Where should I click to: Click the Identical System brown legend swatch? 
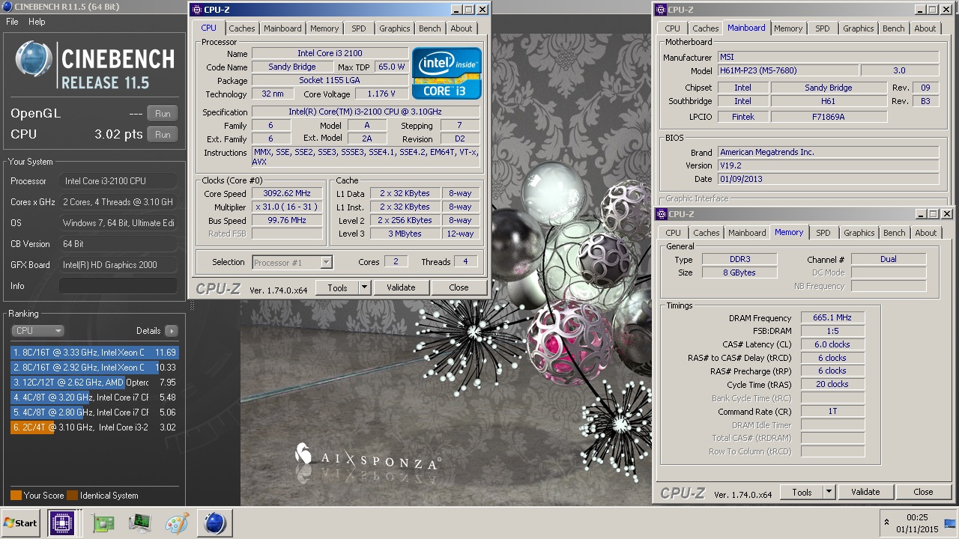click(72, 496)
